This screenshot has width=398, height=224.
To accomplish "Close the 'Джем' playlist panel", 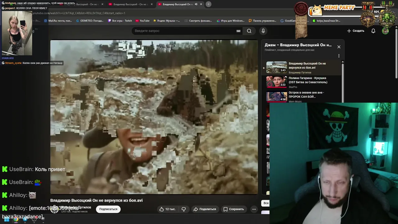I will point(339,47).
